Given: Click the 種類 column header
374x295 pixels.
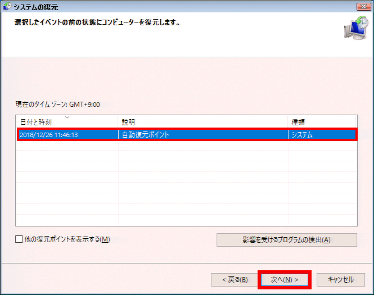Looking at the screenshot, I should (322, 122).
